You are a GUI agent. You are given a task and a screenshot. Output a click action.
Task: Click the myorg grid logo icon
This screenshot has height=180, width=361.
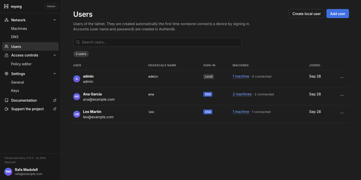click(x=7, y=7)
